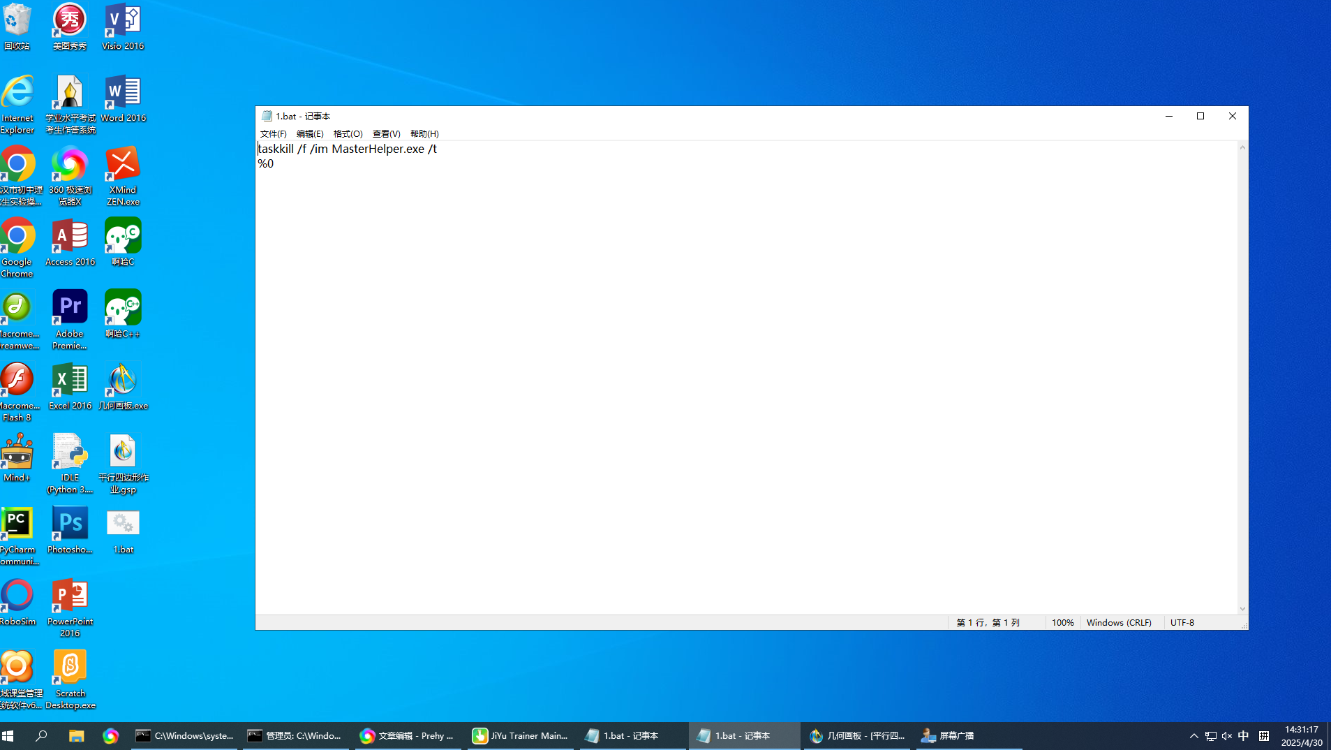This screenshot has width=1331, height=750.
Task: Switch to 管理员: C:\Windo... console taskbar item
Action: pyautogui.click(x=296, y=735)
